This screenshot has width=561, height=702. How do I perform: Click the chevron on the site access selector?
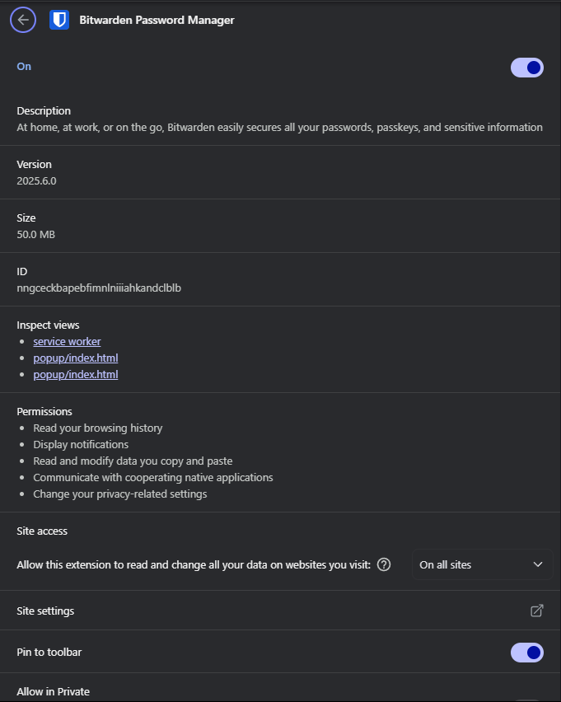click(540, 564)
